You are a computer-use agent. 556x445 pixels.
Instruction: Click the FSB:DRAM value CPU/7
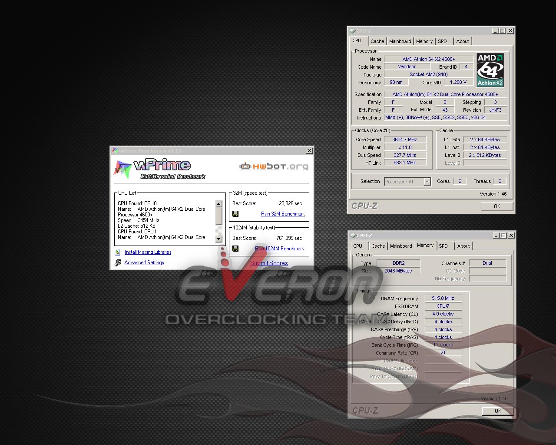coord(443,306)
